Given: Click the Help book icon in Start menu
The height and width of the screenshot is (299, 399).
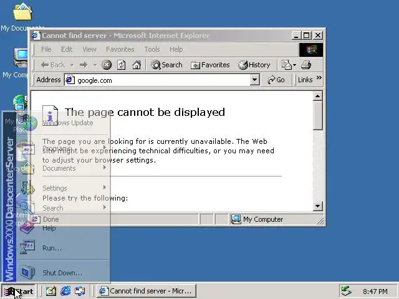Looking at the screenshot, I should point(27,227).
